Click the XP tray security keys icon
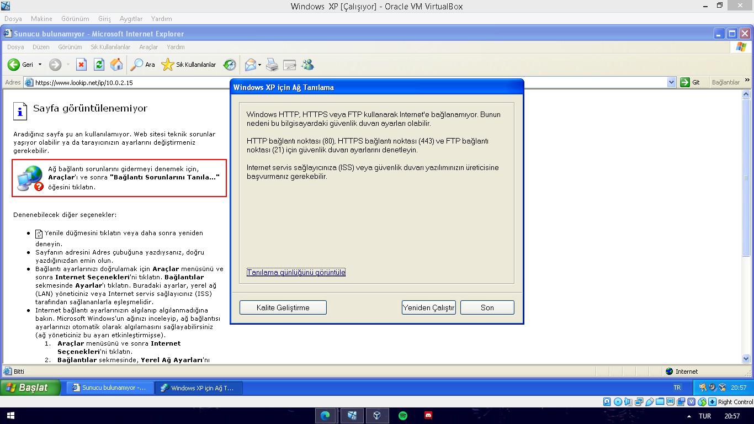This screenshot has width=754, height=424. [x=703, y=388]
